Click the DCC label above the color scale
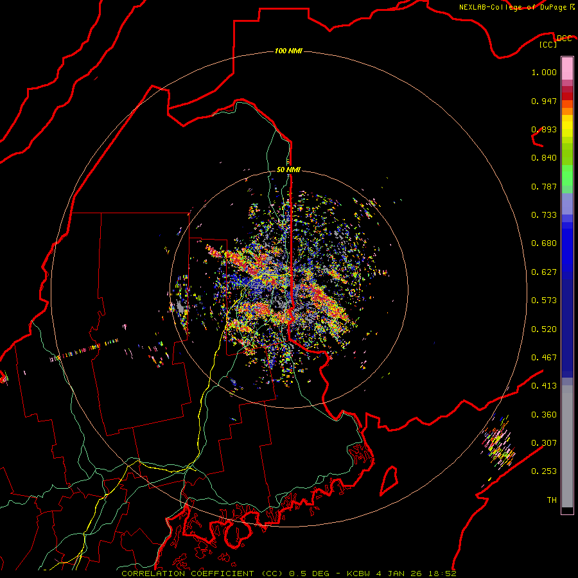The width and height of the screenshot is (578, 578). point(564,39)
